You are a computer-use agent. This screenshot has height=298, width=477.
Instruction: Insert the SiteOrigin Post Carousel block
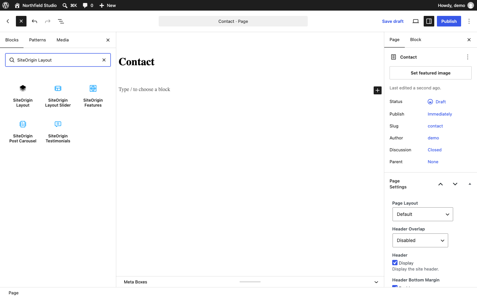point(23,131)
